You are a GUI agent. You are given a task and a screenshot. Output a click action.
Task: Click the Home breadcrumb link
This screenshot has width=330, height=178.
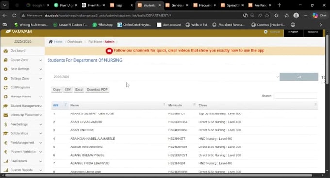click(58, 42)
